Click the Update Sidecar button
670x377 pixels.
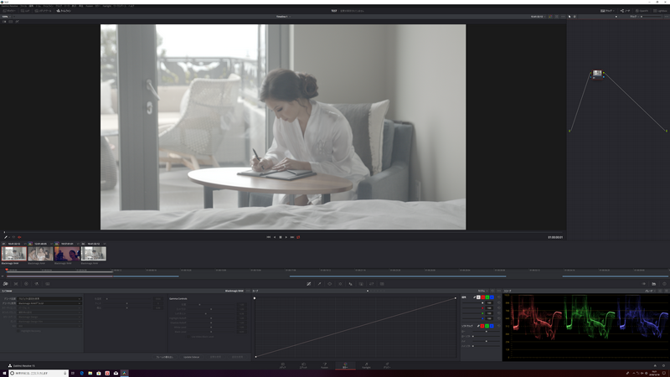192,357
